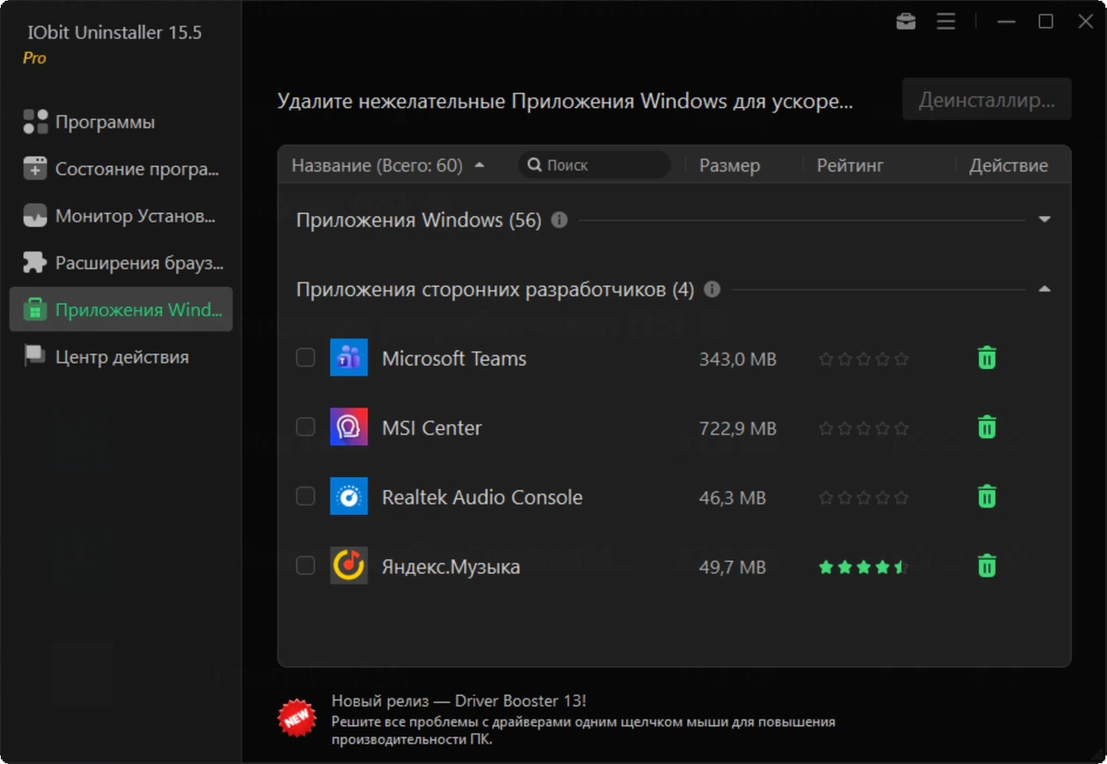The height and width of the screenshot is (764, 1107).
Task: Tick the Realtek Audio Console checkbox
Action: click(305, 495)
